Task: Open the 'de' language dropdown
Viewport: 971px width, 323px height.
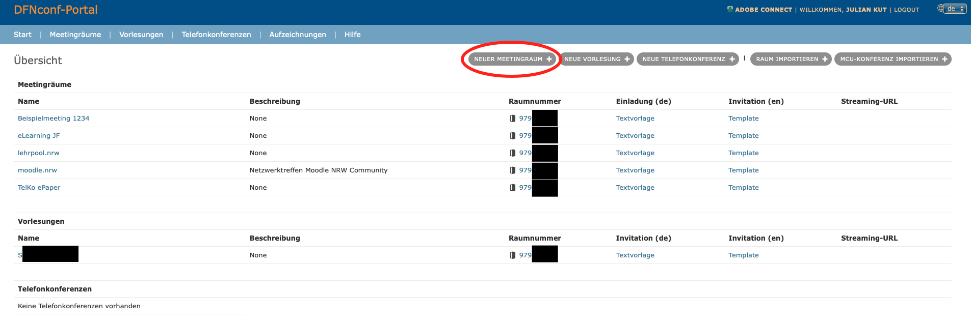Action: point(955,9)
